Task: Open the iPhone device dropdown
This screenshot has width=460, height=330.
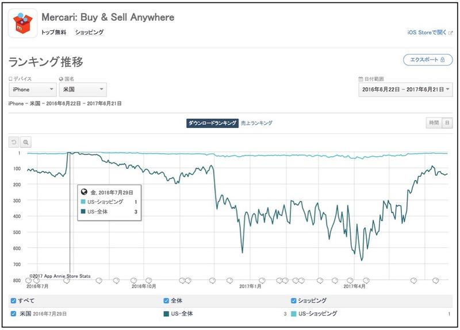Action: click(32, 90)
